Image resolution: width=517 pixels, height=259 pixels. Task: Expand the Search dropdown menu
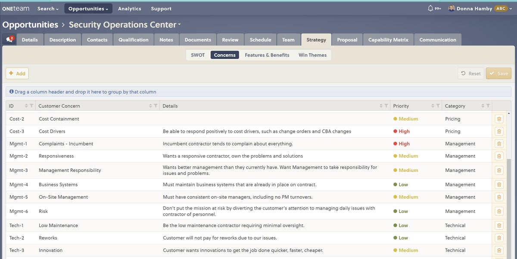pos(48,9)
